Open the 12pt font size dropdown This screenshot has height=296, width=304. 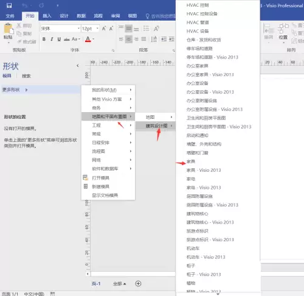(x=97, y=29)
